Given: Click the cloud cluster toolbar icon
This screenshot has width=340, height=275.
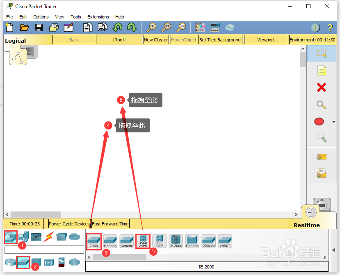Looking at the screenshot, I should point(229,27).
